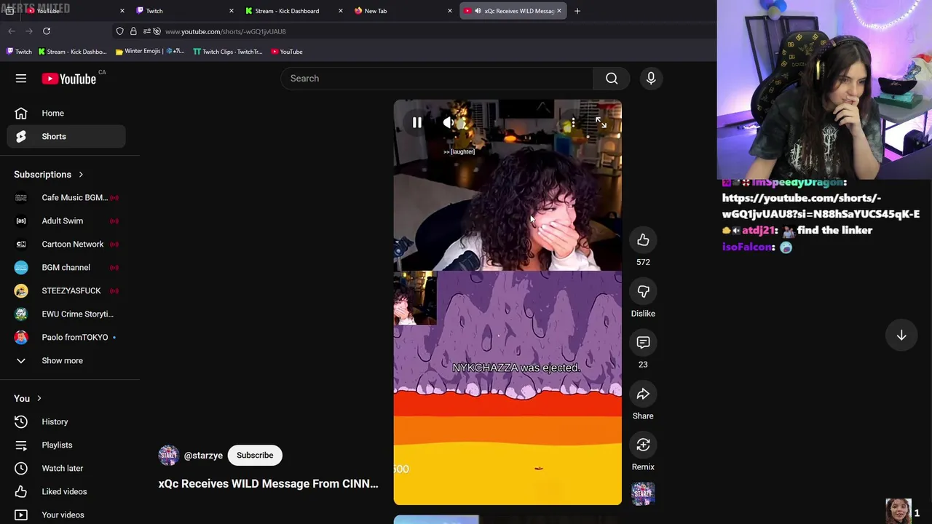Viewport: 932px width, 524px height.
Task: Open @starzye channel name
Action: click(203, 456)
